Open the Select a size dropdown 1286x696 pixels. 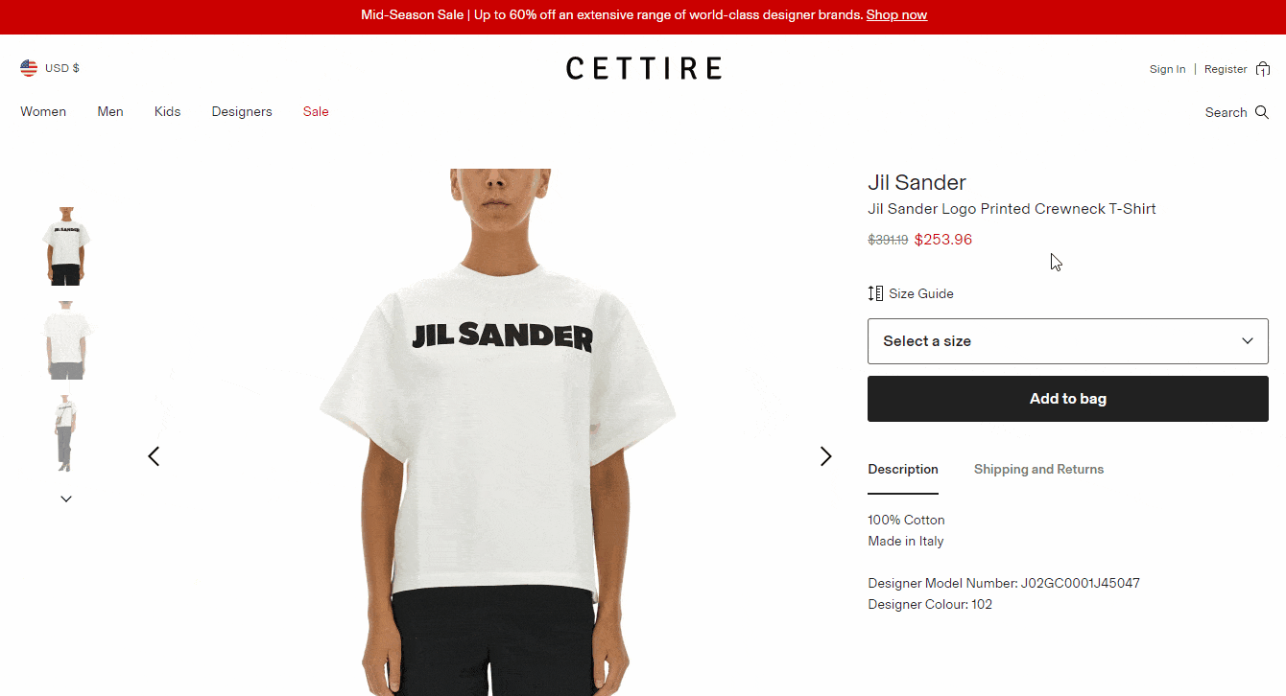[1068, 341]
